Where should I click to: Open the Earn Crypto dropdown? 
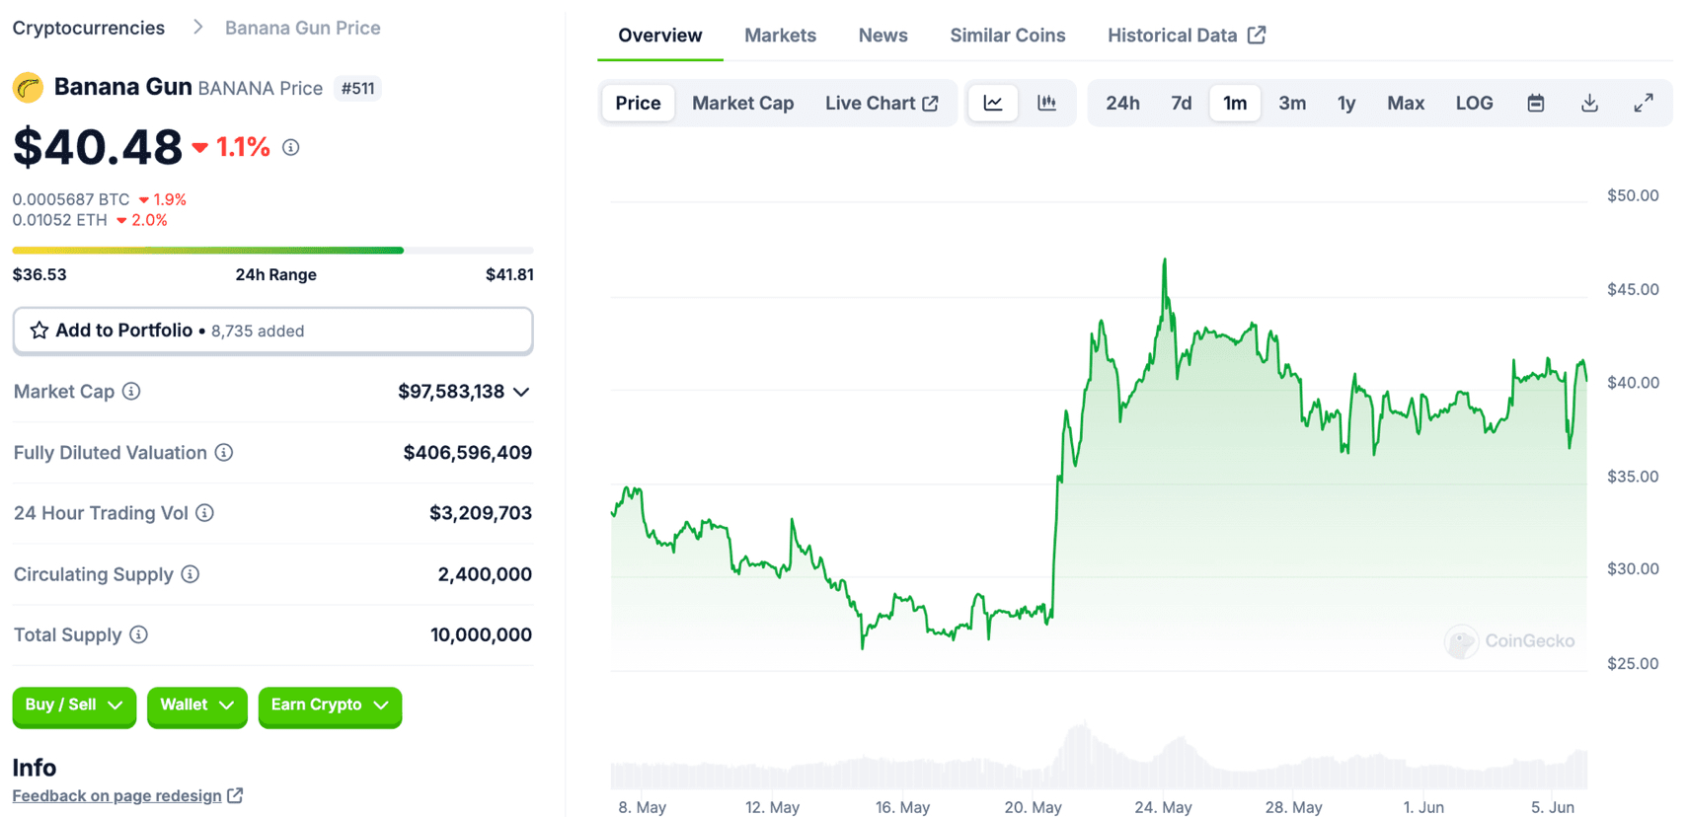pos(330,706)
